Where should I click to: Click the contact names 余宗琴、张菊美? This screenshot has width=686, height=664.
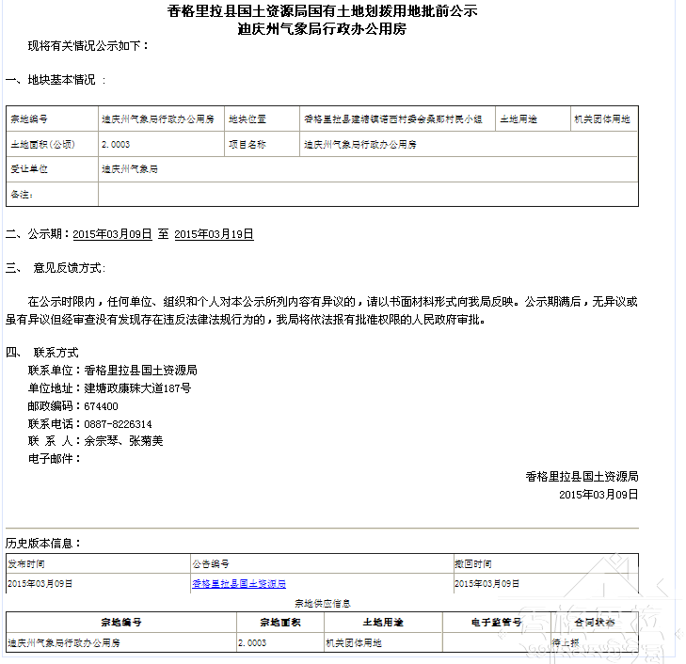[123, 441]
